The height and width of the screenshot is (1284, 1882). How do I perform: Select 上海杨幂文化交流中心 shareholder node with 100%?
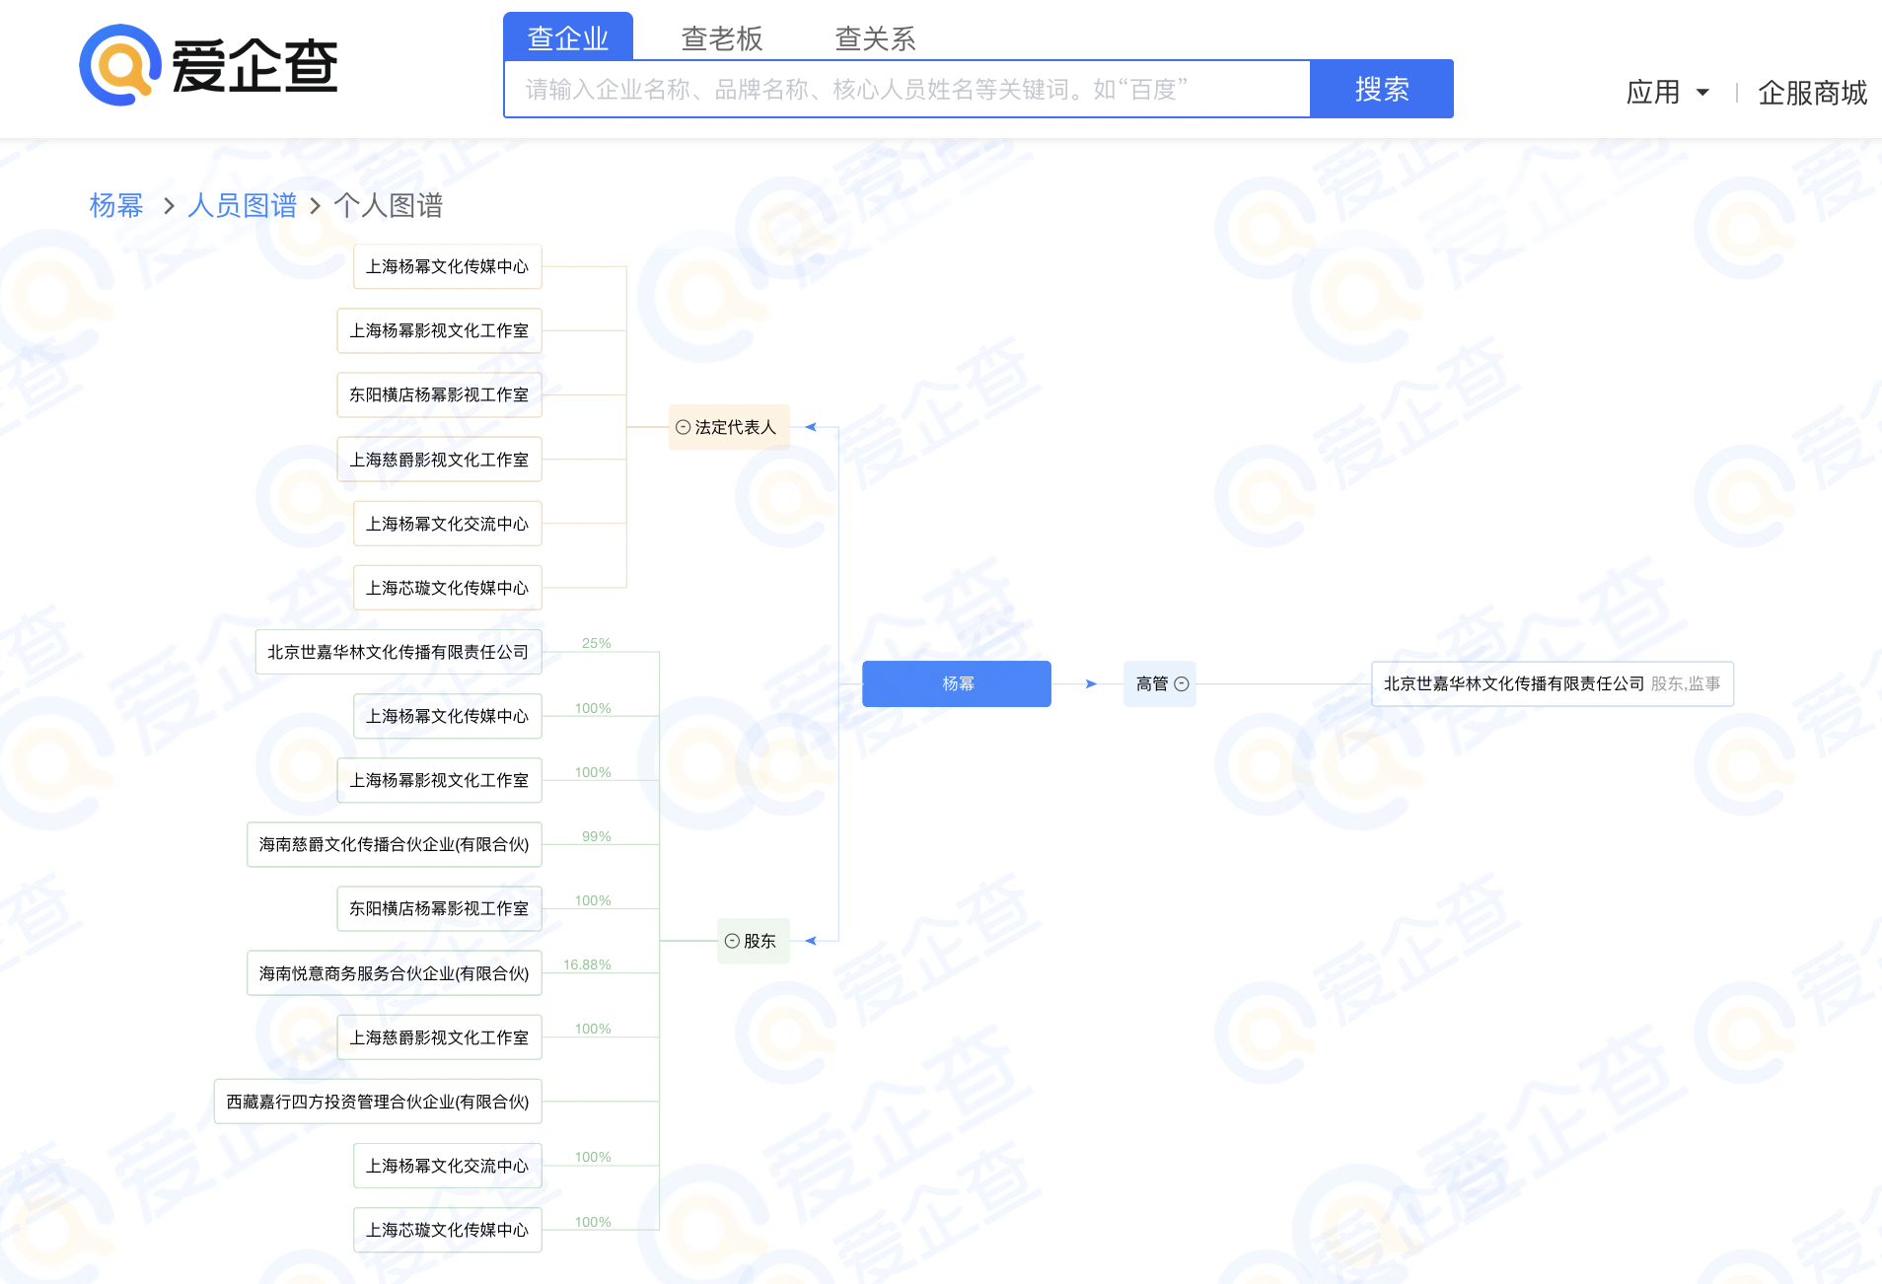coord(448,1166)
